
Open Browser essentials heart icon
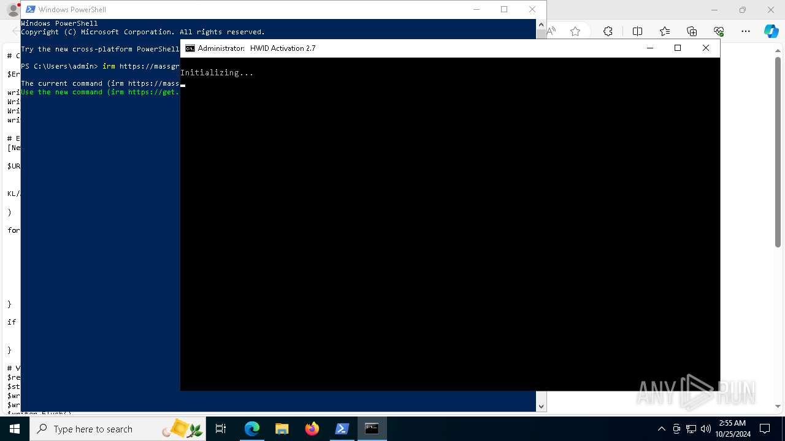pyautogui.click(x=719, y=31)
